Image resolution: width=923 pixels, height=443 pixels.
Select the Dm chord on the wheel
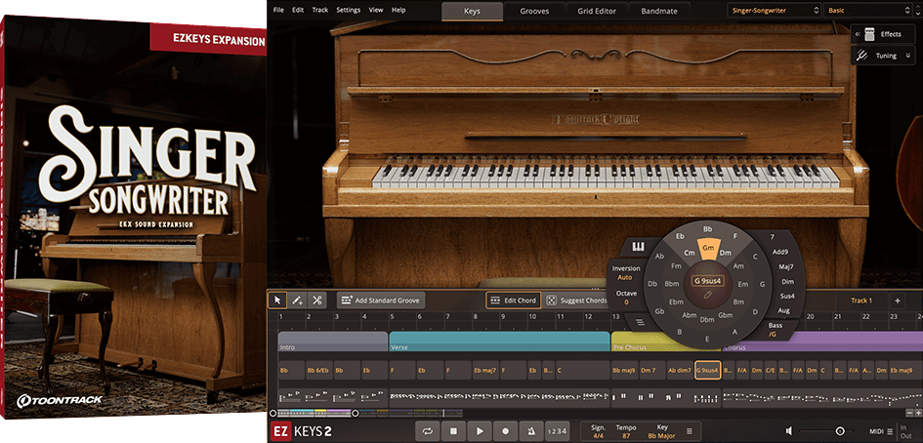725,253
